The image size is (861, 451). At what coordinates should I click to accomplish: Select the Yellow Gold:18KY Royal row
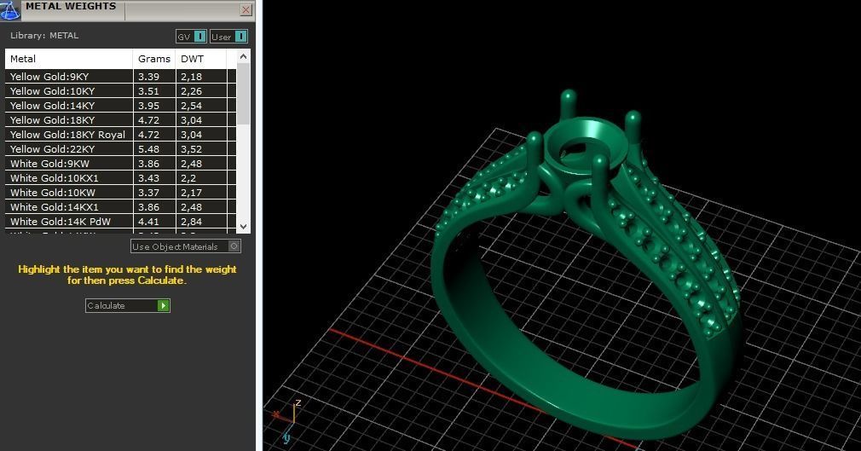coord(121,135)
